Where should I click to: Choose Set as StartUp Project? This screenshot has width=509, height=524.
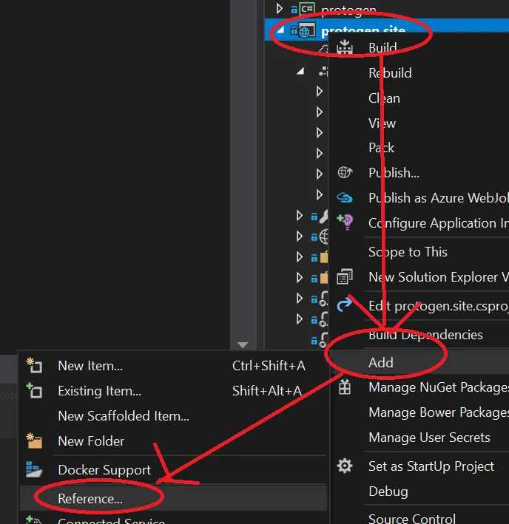point(431,466)
